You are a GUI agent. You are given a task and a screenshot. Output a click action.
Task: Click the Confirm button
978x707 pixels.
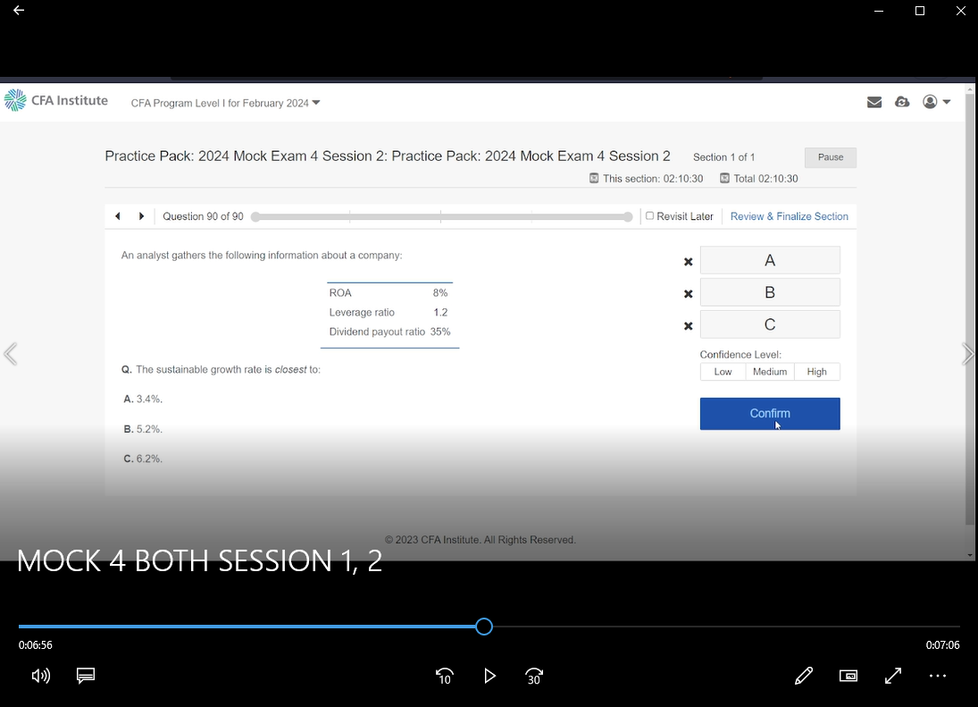pos(769,413)
